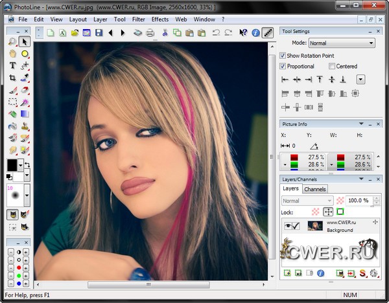Toggle the Proportional checkbox
Image resolution: width=389 pixels, height=303 pixels.
click(283, 66)
